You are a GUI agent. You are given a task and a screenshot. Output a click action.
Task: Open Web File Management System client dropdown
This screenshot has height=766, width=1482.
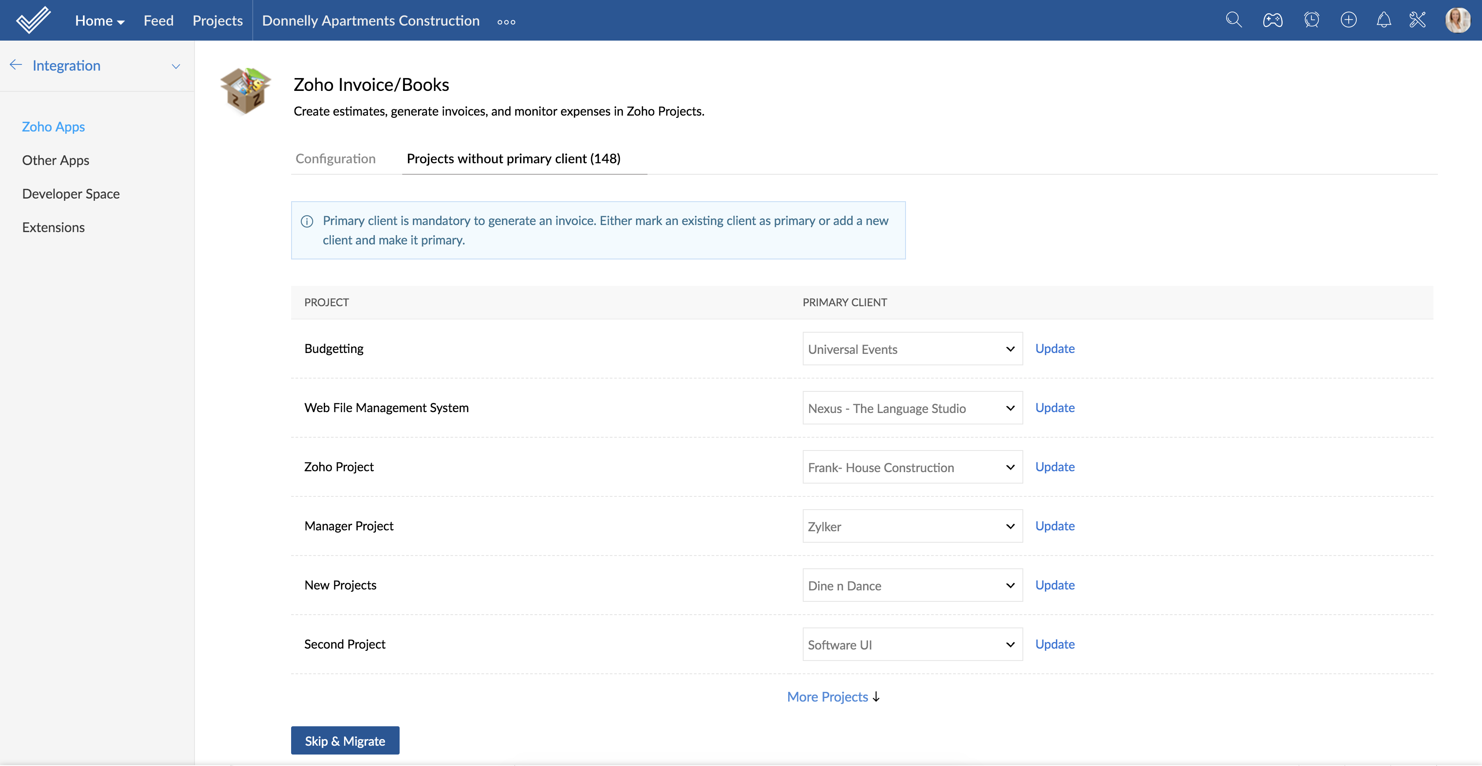(913, 408)
